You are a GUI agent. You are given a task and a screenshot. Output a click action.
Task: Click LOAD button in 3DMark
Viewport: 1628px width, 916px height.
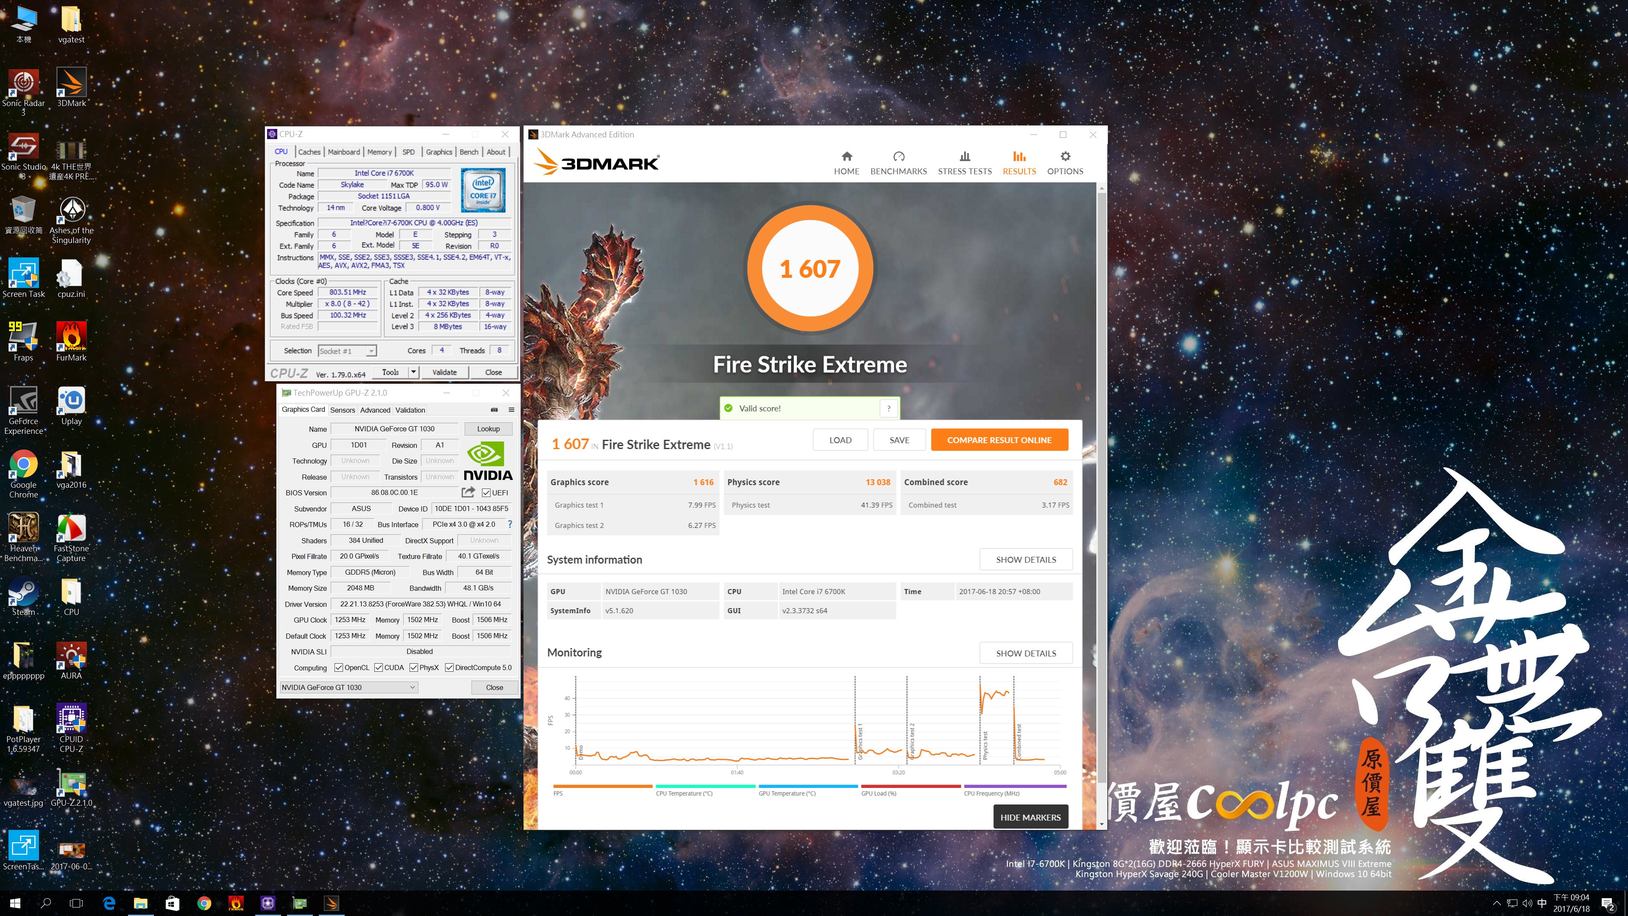pos(840,440)
